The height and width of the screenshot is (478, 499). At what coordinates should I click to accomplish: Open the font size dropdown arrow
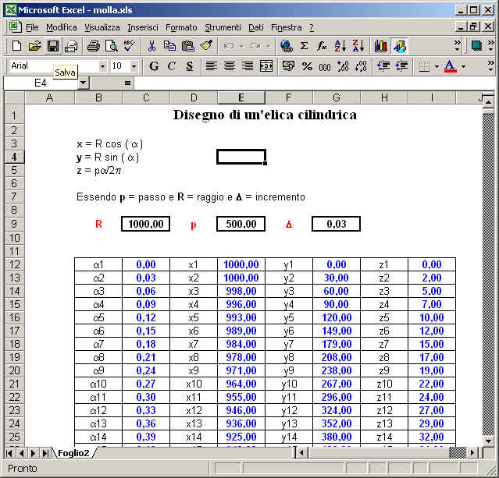[134, 66]
